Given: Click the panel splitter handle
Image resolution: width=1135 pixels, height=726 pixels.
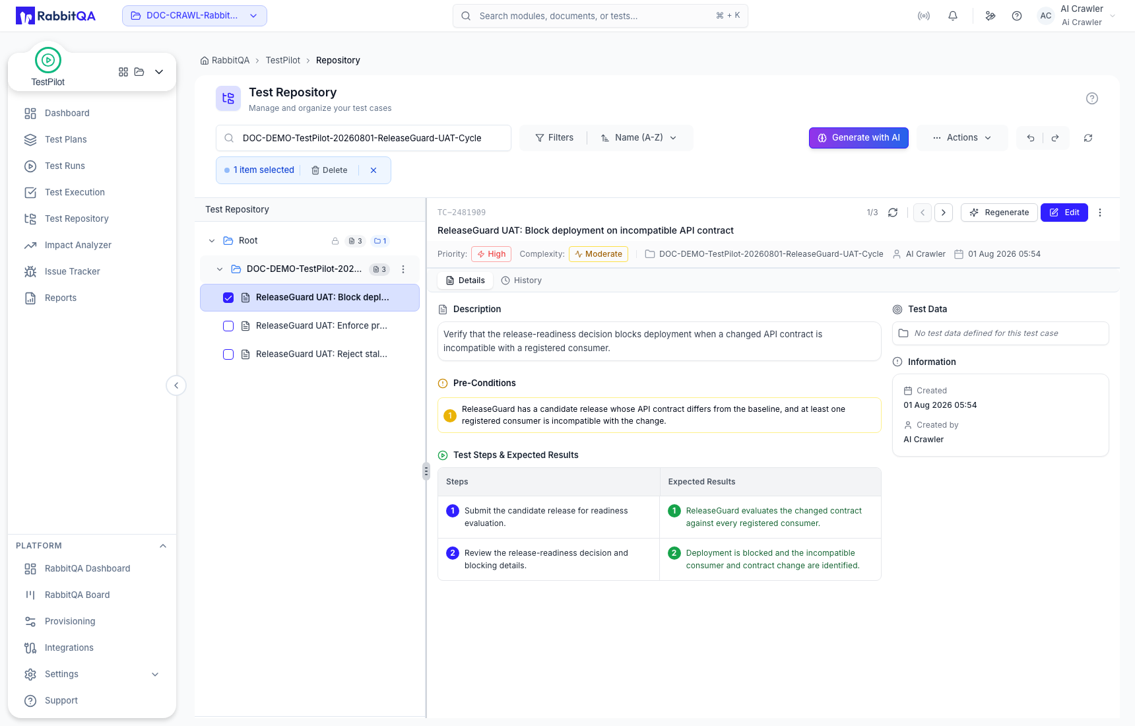Looking at the screenshot, I should tap(426, 471).
